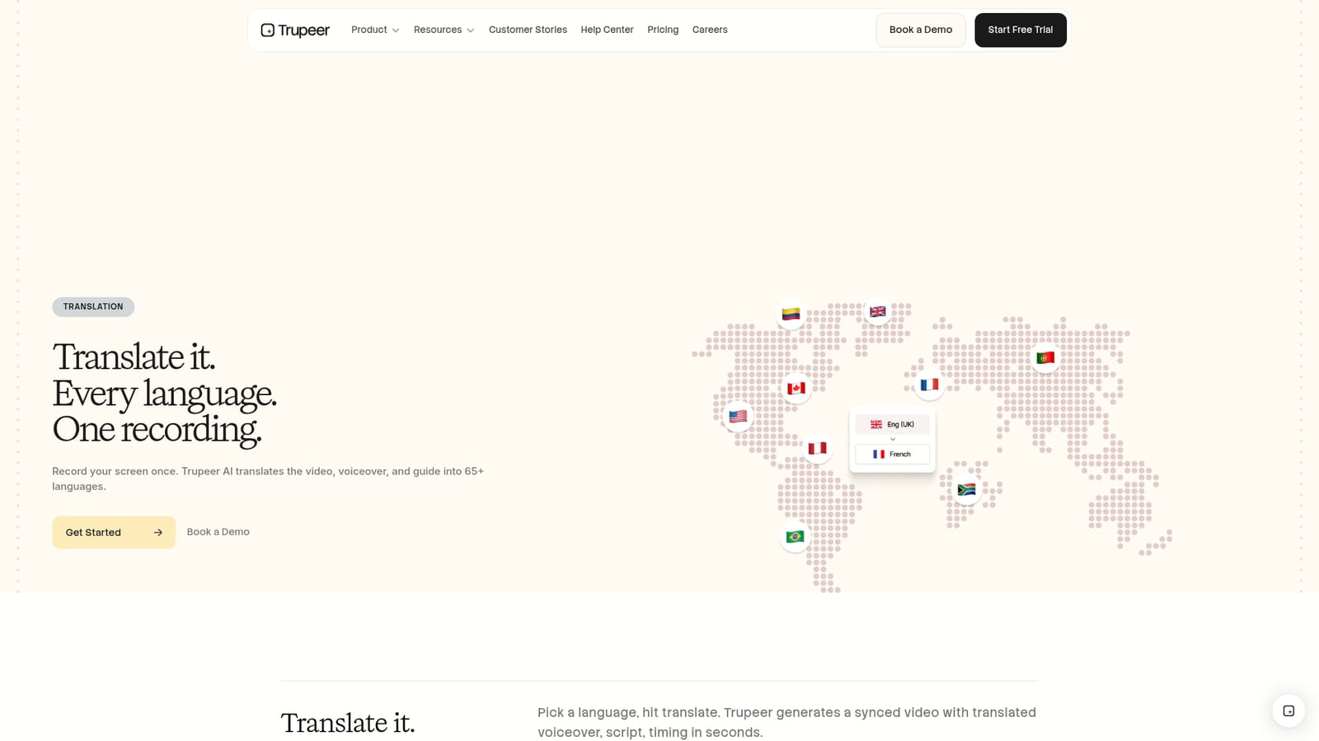This screenshot has height=741, width=1319.
Task: Click the Portugal flag pin on the map
Action: [1045, 358]
